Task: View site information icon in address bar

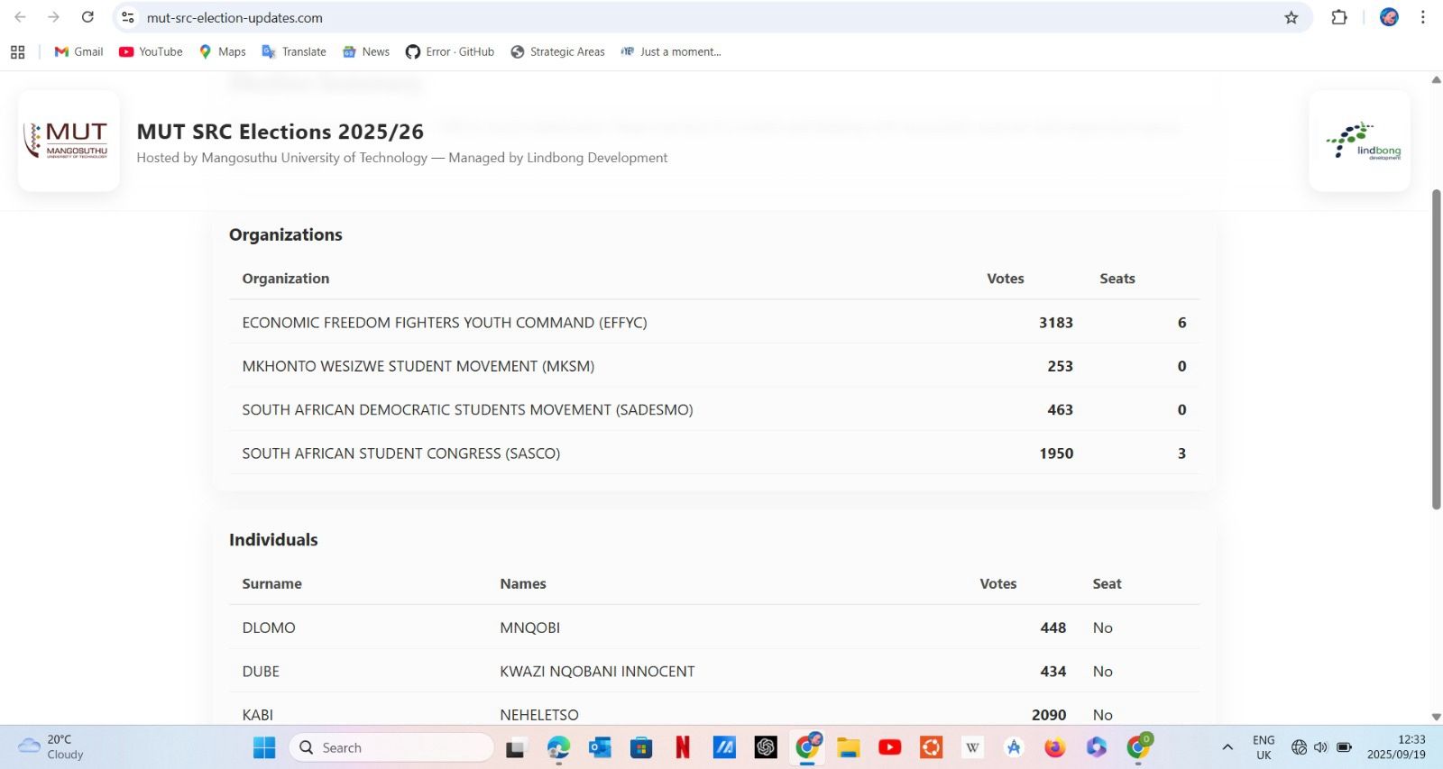Action: (128, 17)
